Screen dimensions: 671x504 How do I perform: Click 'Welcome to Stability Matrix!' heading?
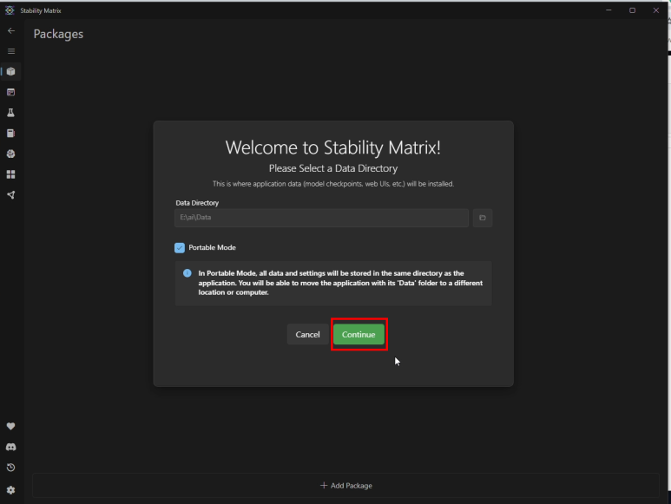pyautogui.click(x=333, y=147)
